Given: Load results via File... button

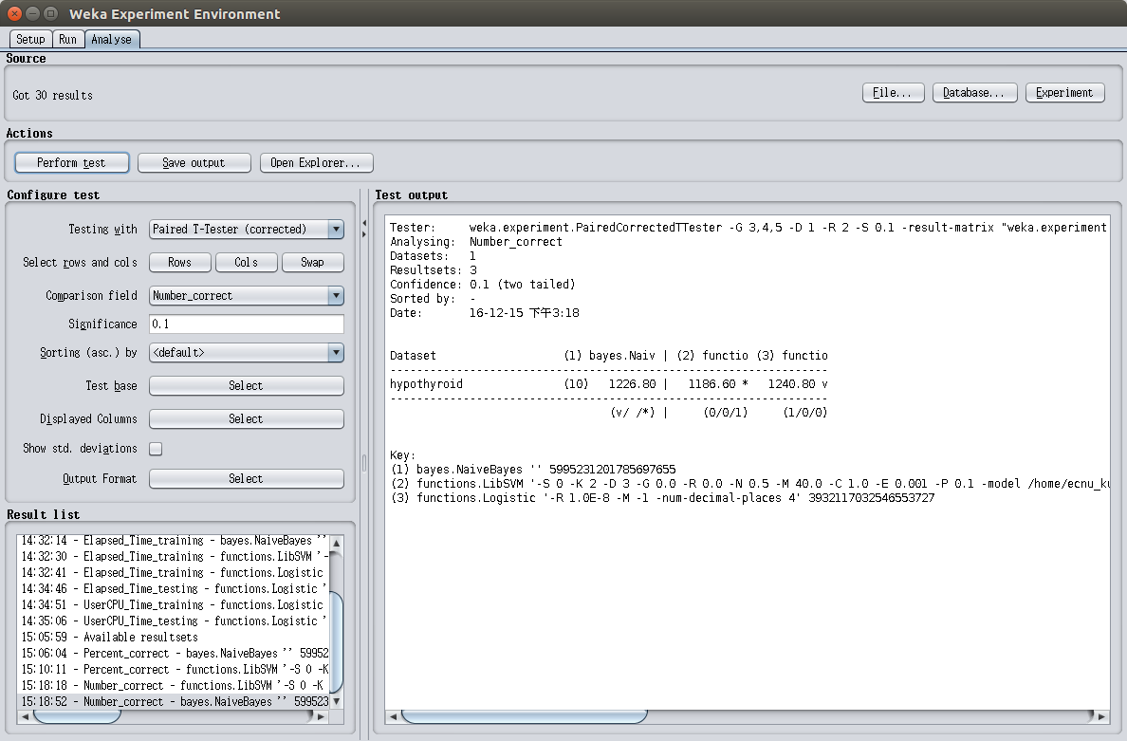Looking at the screenshot, I should tap(893, 93).
